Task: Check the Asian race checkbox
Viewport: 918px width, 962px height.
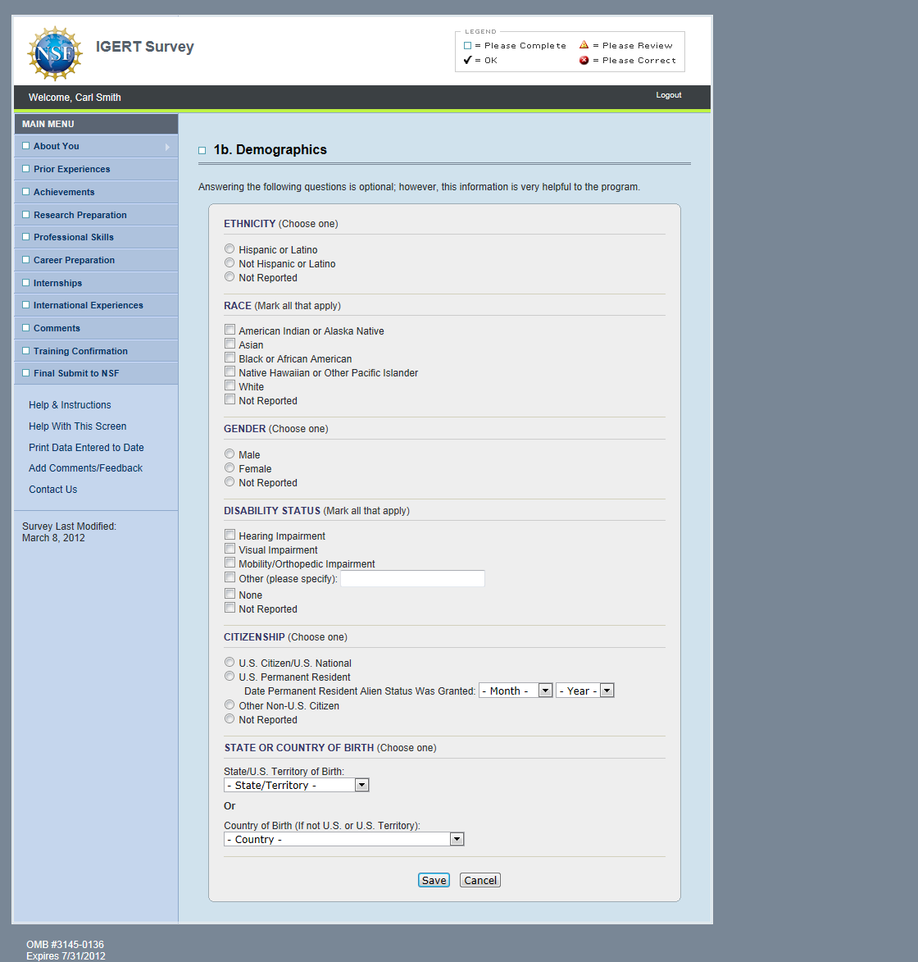Action: [x=230, y=344]
